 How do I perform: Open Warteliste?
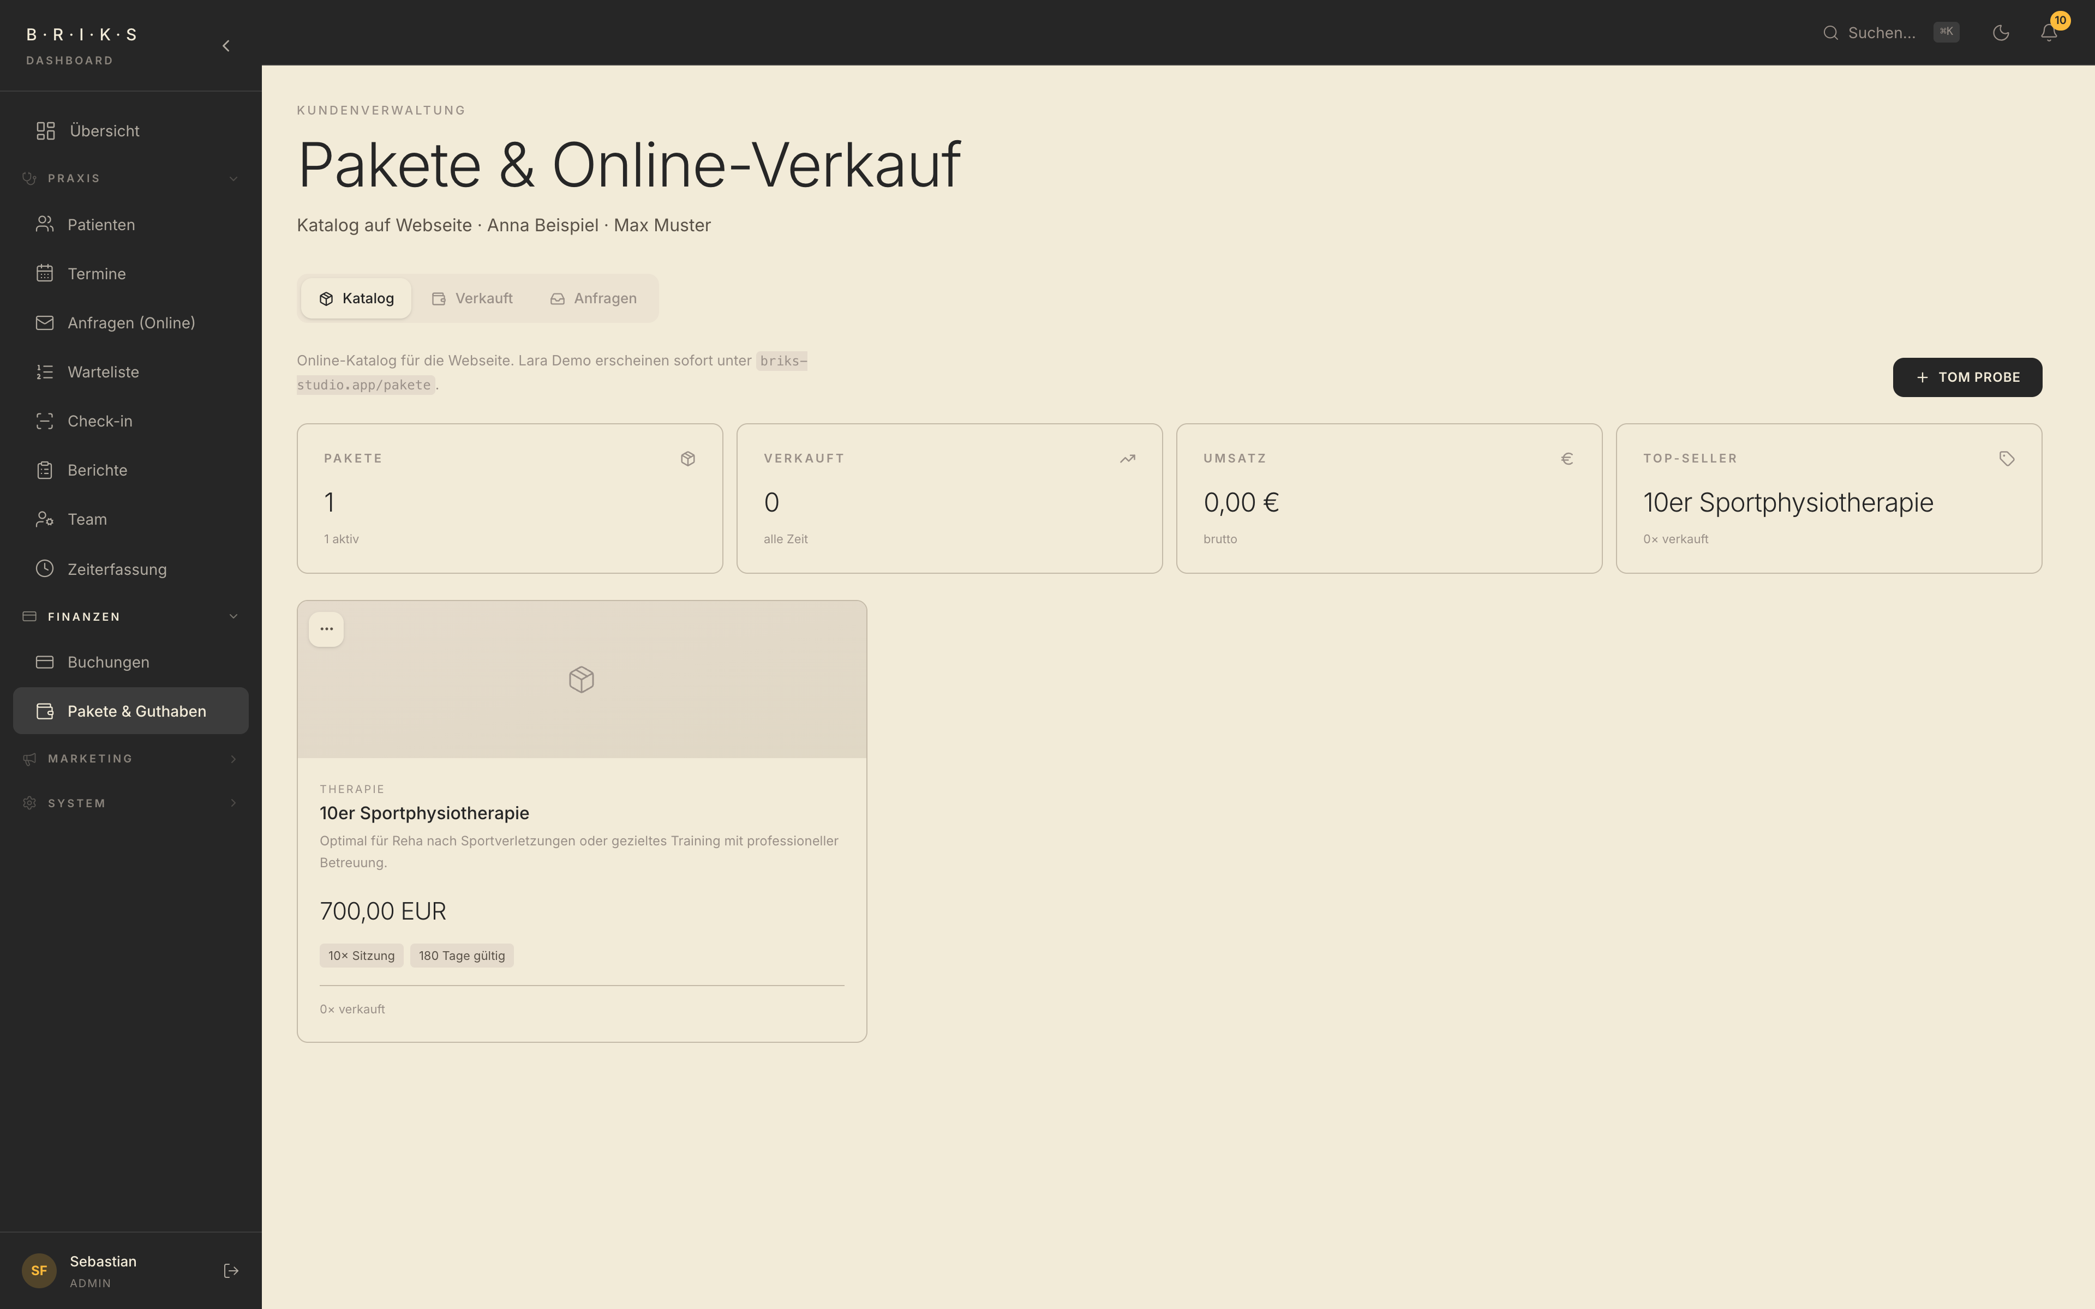(131, 373)
